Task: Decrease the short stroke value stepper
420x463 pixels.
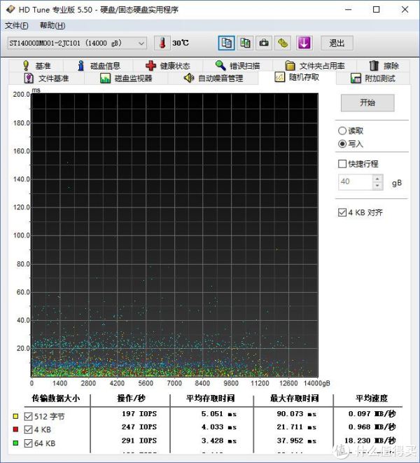Action: click(x=377, y=186)
